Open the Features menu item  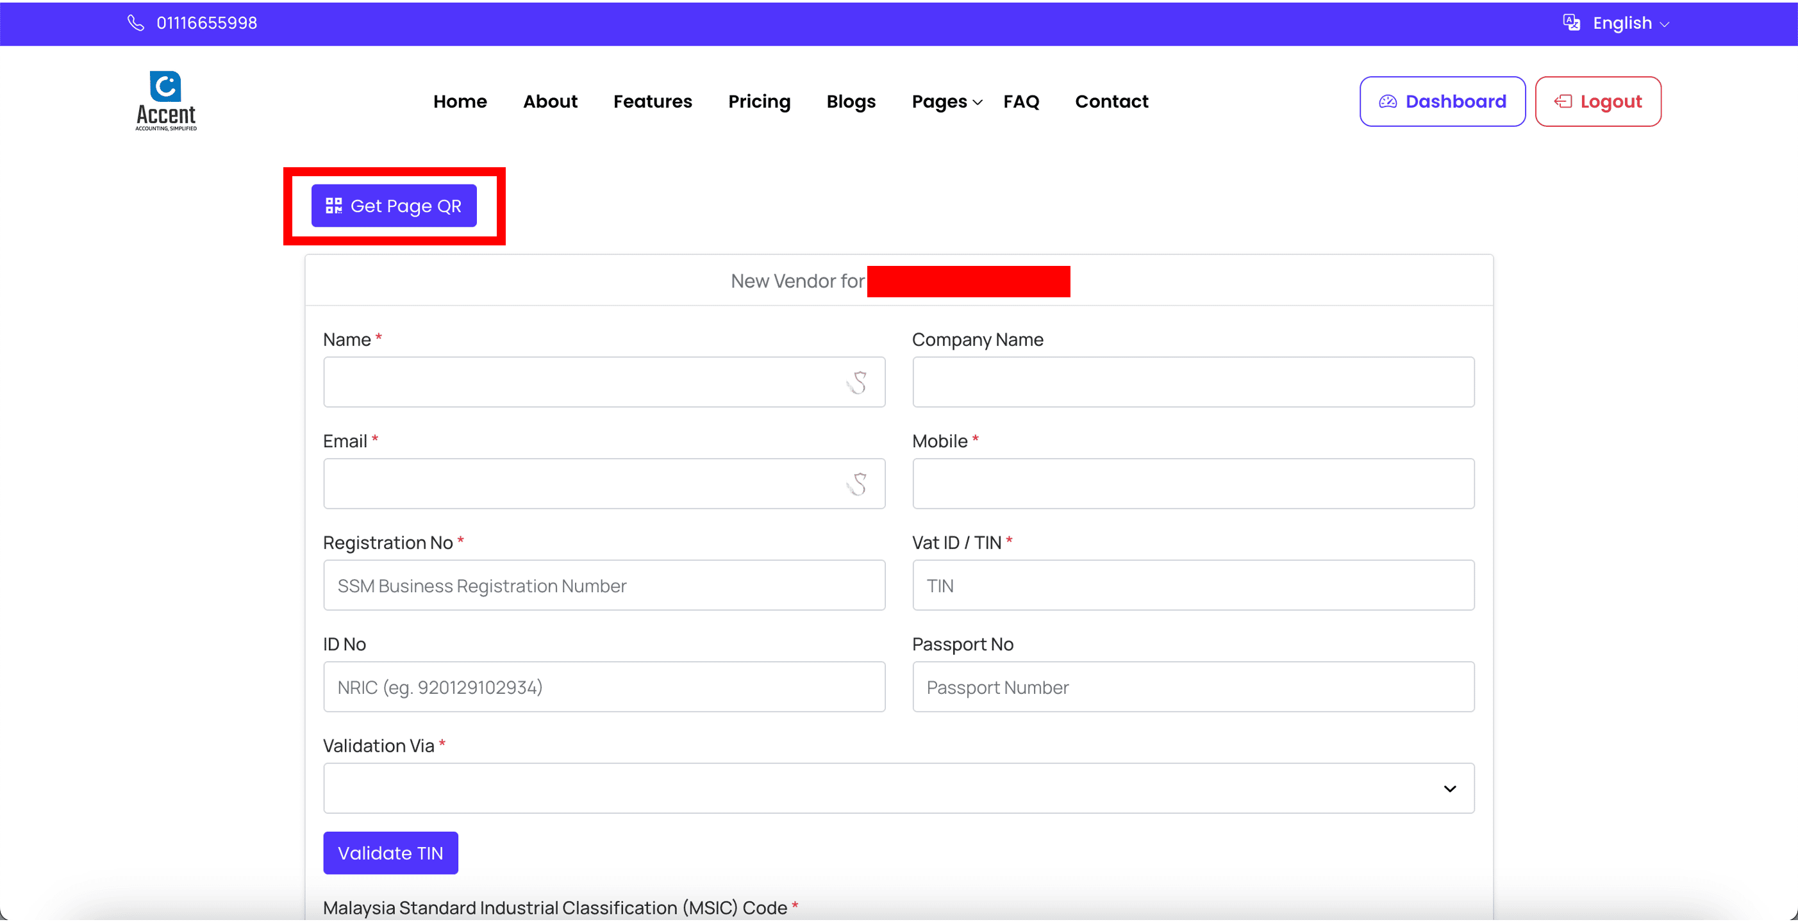coord(652,102)
